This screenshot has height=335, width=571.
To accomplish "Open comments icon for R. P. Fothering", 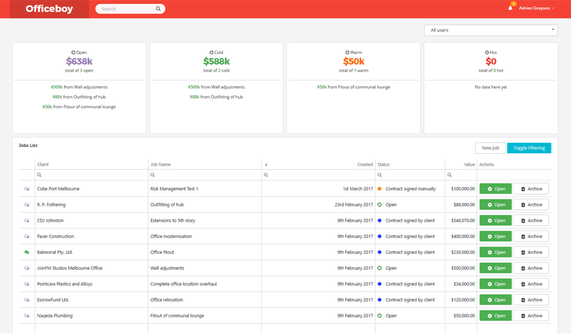I will click(26, 205).
